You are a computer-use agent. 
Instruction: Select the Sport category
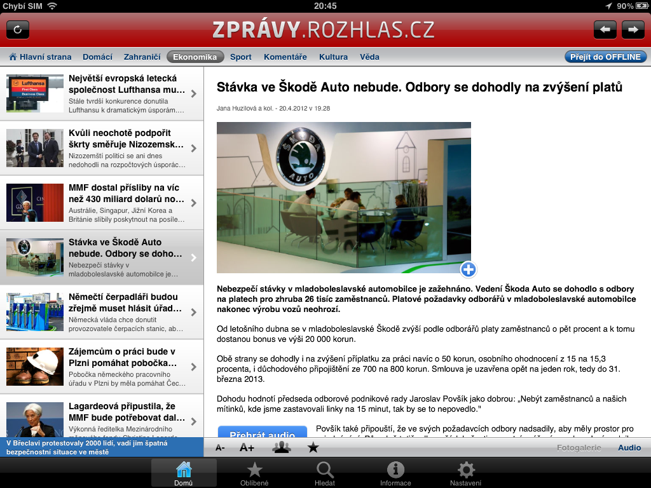click(x=241, y=57)
